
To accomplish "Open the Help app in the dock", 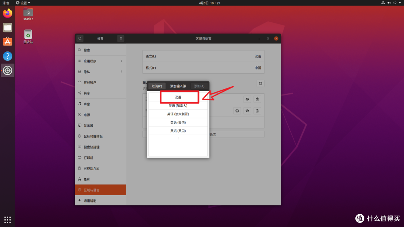I will point(7,56).
